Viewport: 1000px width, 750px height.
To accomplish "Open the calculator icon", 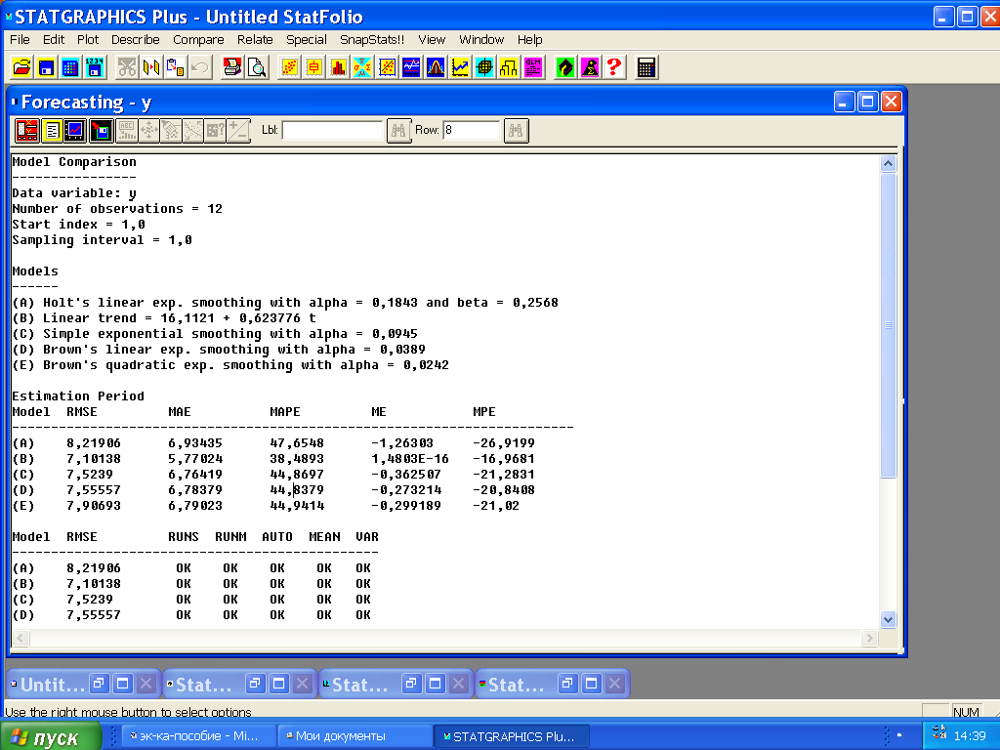I will pyautogui.click(x=646, y=67).
